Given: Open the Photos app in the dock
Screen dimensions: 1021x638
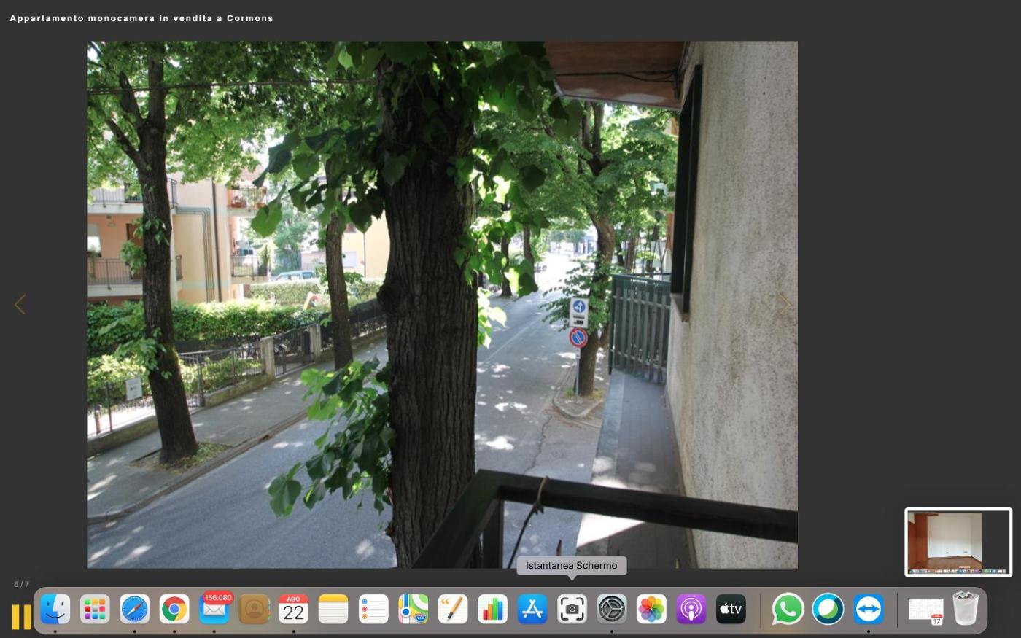Looking at the screenshot, I should pyautogui.click(x=651, y=610).
